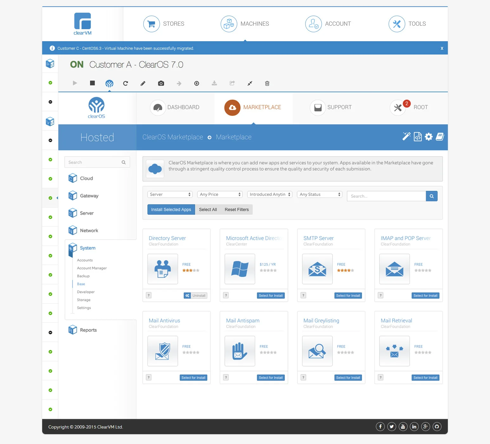Select SMTP Server for install
490x444 pixels.
tap(348, 296)
